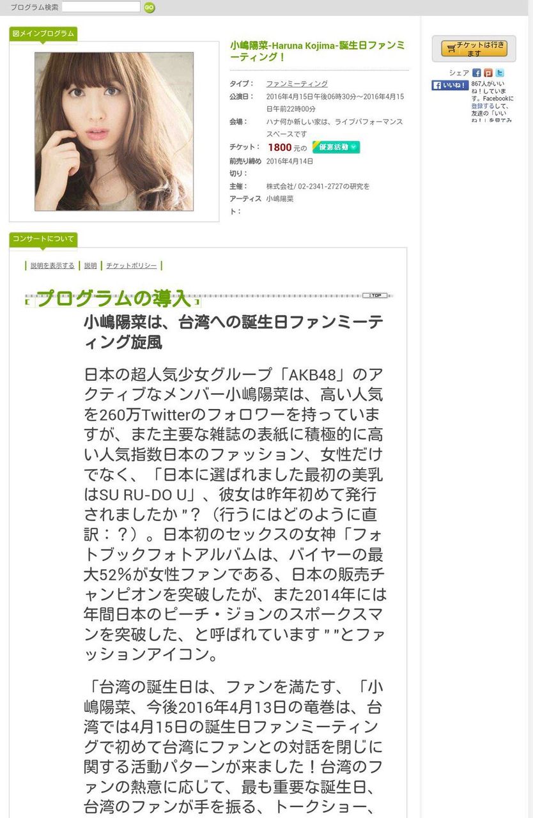
Task: Click the green GO search icon
Action: (x=149, y=8)
